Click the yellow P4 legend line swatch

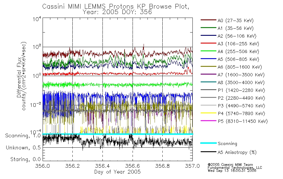209,113
